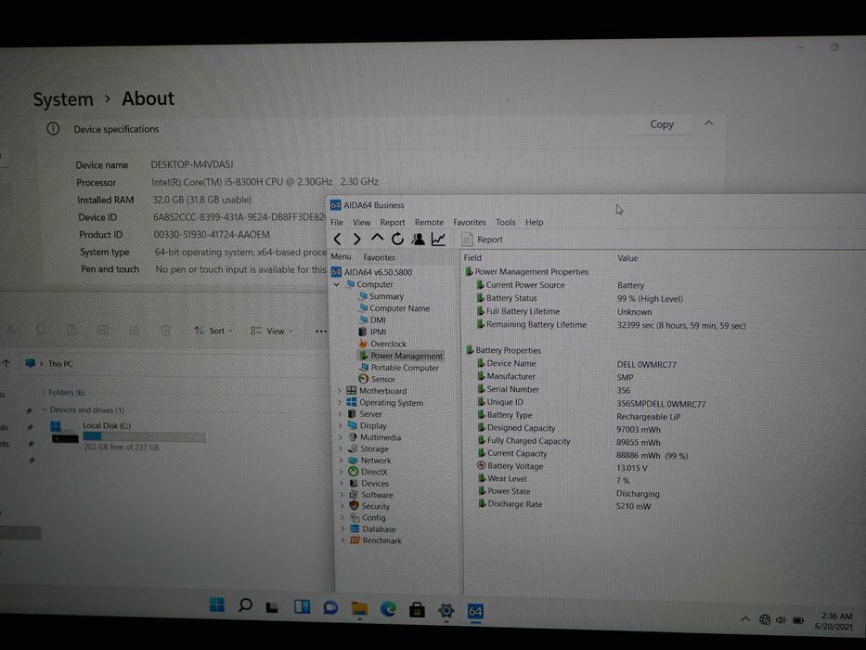
Task: Open Sort dropdown in File Explorer
Action: coord(213,331)
